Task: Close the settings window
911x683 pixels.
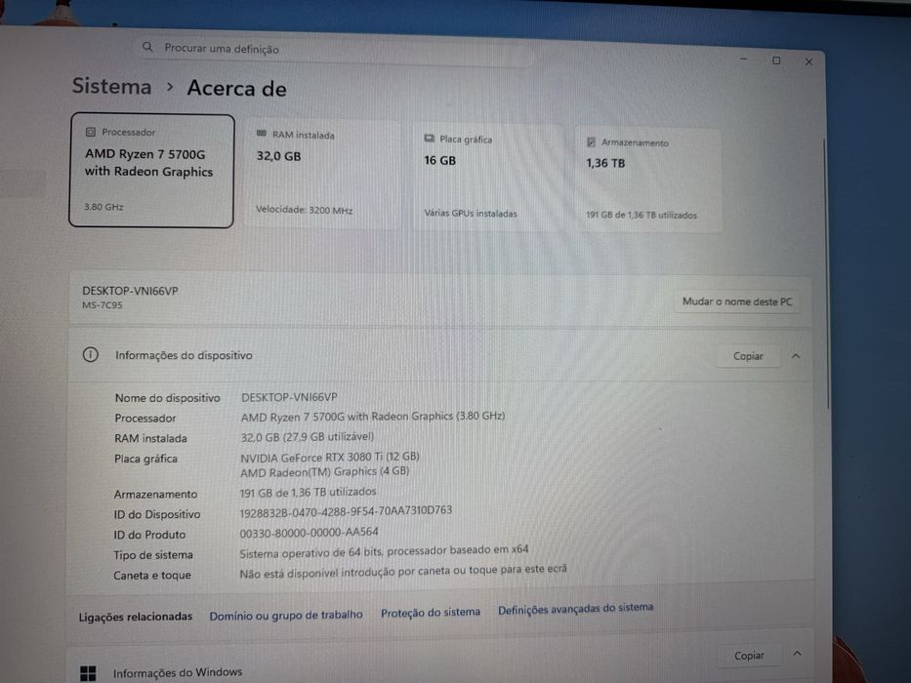Action: 808,61
